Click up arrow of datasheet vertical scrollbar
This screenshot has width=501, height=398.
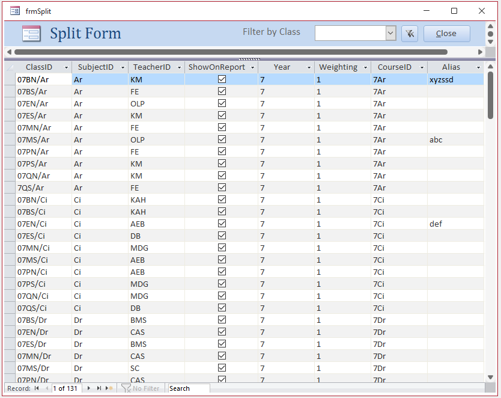click(x=490, y=67)
